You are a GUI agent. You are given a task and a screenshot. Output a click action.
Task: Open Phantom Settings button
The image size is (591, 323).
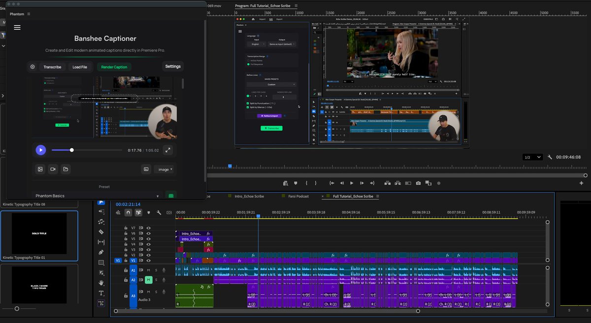pos(173,66)
